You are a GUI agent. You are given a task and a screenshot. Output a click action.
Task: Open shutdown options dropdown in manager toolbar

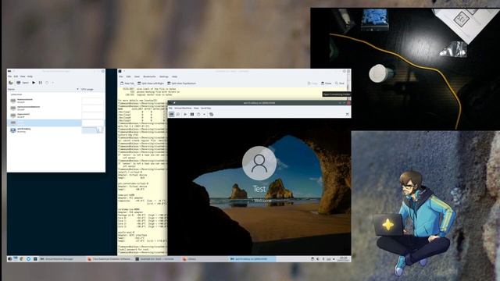tap(52, 83)
